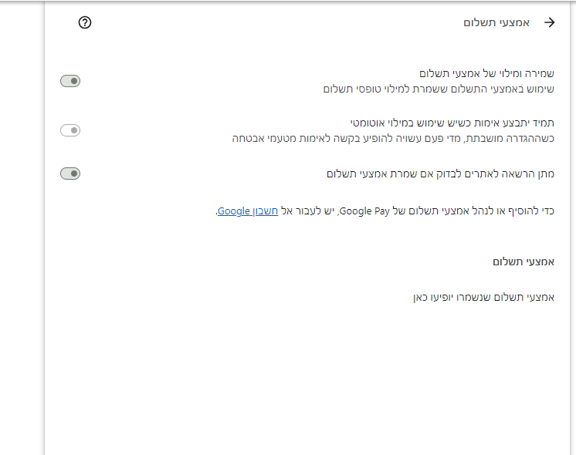This screenshot has height=455, width=576.
Task: Click the text אמצעי תשלום שנשמרו יופיעו כאן
Action: coord(483,297)
